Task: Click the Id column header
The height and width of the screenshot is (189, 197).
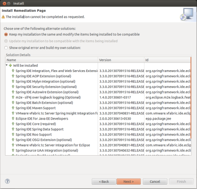Action: click(167, 60)
